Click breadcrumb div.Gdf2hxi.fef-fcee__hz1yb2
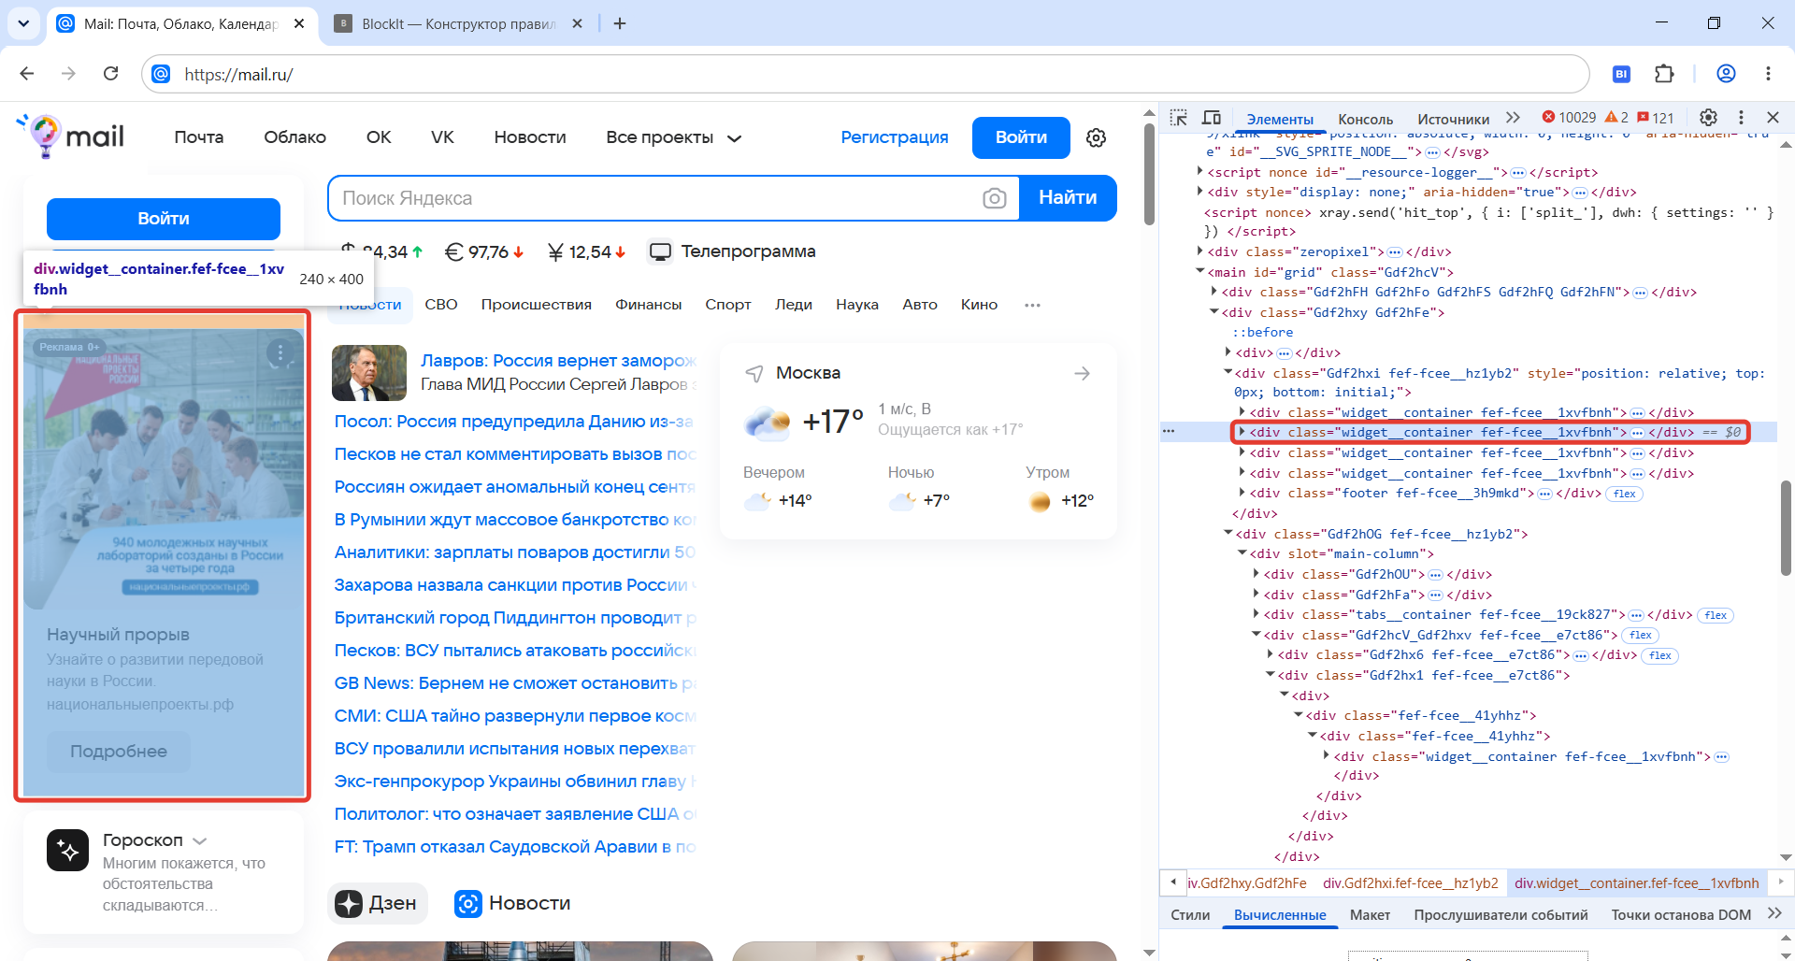Image resolution: width=1795 pixels, height=961 pixels. 1411,882
